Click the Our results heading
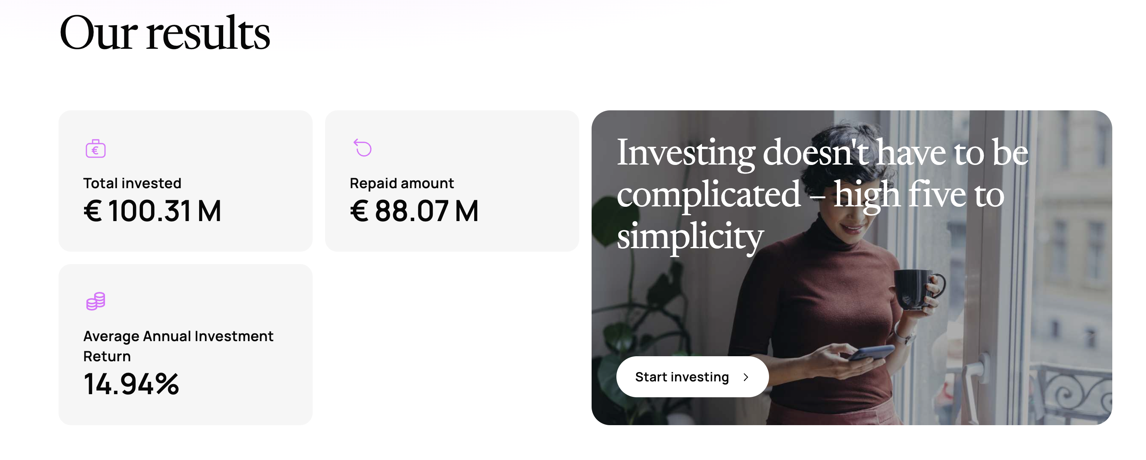1146x460 pixels. [165, 33]
